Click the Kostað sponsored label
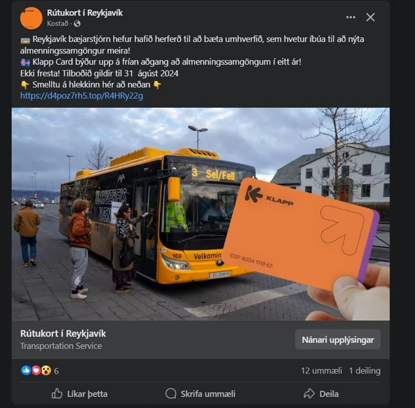415x408 pixels. coord(57,24)
